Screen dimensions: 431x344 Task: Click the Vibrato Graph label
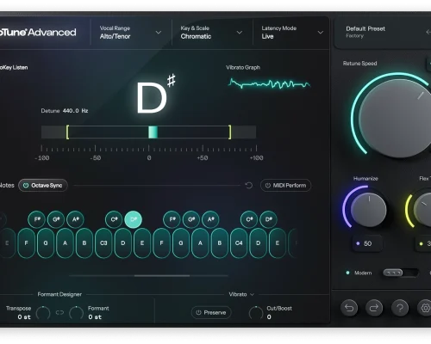pos(243,67)
